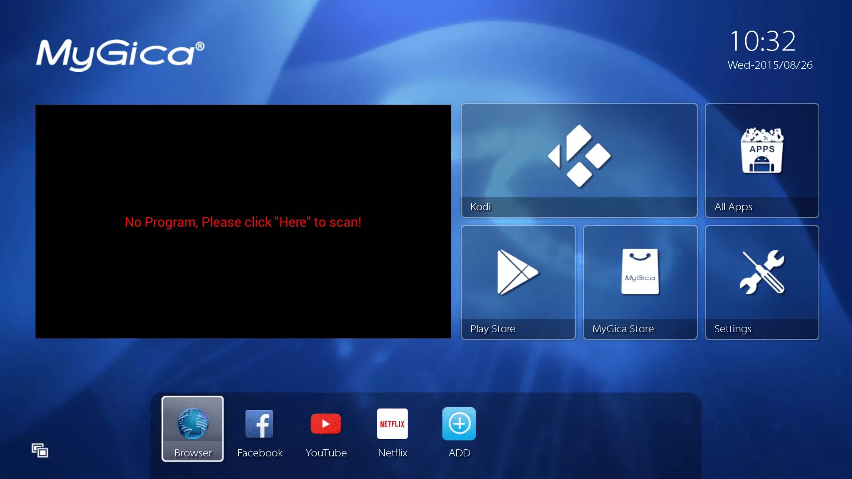
Task: Open the Facebook app icon
Action: (x=260, y=424)
